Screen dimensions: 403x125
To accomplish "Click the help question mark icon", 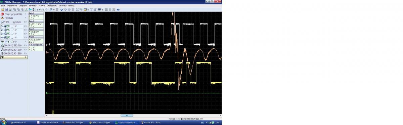I will pyautogui.click(x=118, y=9).
